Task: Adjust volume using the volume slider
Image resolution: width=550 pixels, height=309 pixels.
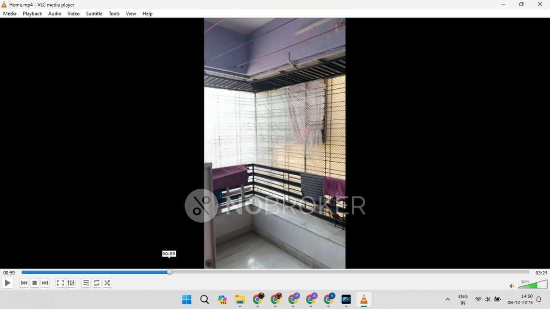Action: pyautogui.click(x=532, y=285)
